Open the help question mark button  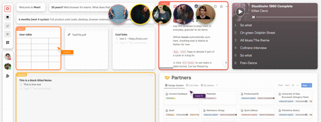click(x=226, y=63)
